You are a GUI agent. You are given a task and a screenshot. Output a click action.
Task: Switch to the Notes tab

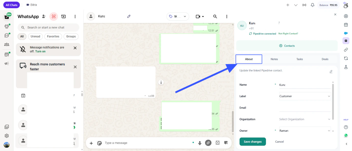(x=274, y=59)
